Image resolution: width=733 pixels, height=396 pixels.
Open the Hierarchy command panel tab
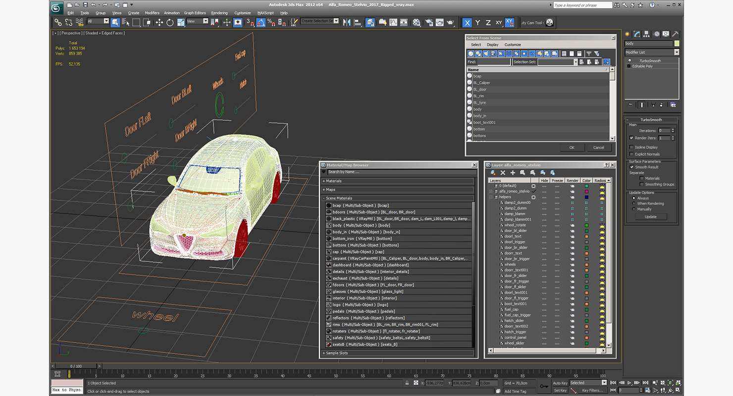646,34
